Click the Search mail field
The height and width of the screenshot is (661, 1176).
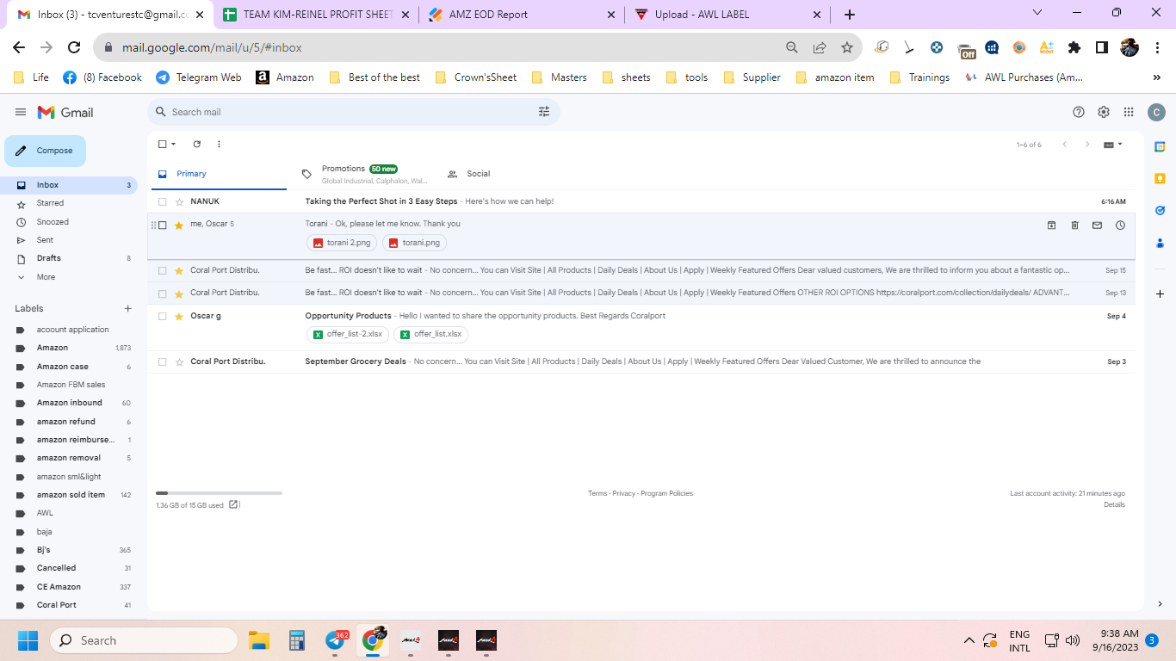[353, 112]
